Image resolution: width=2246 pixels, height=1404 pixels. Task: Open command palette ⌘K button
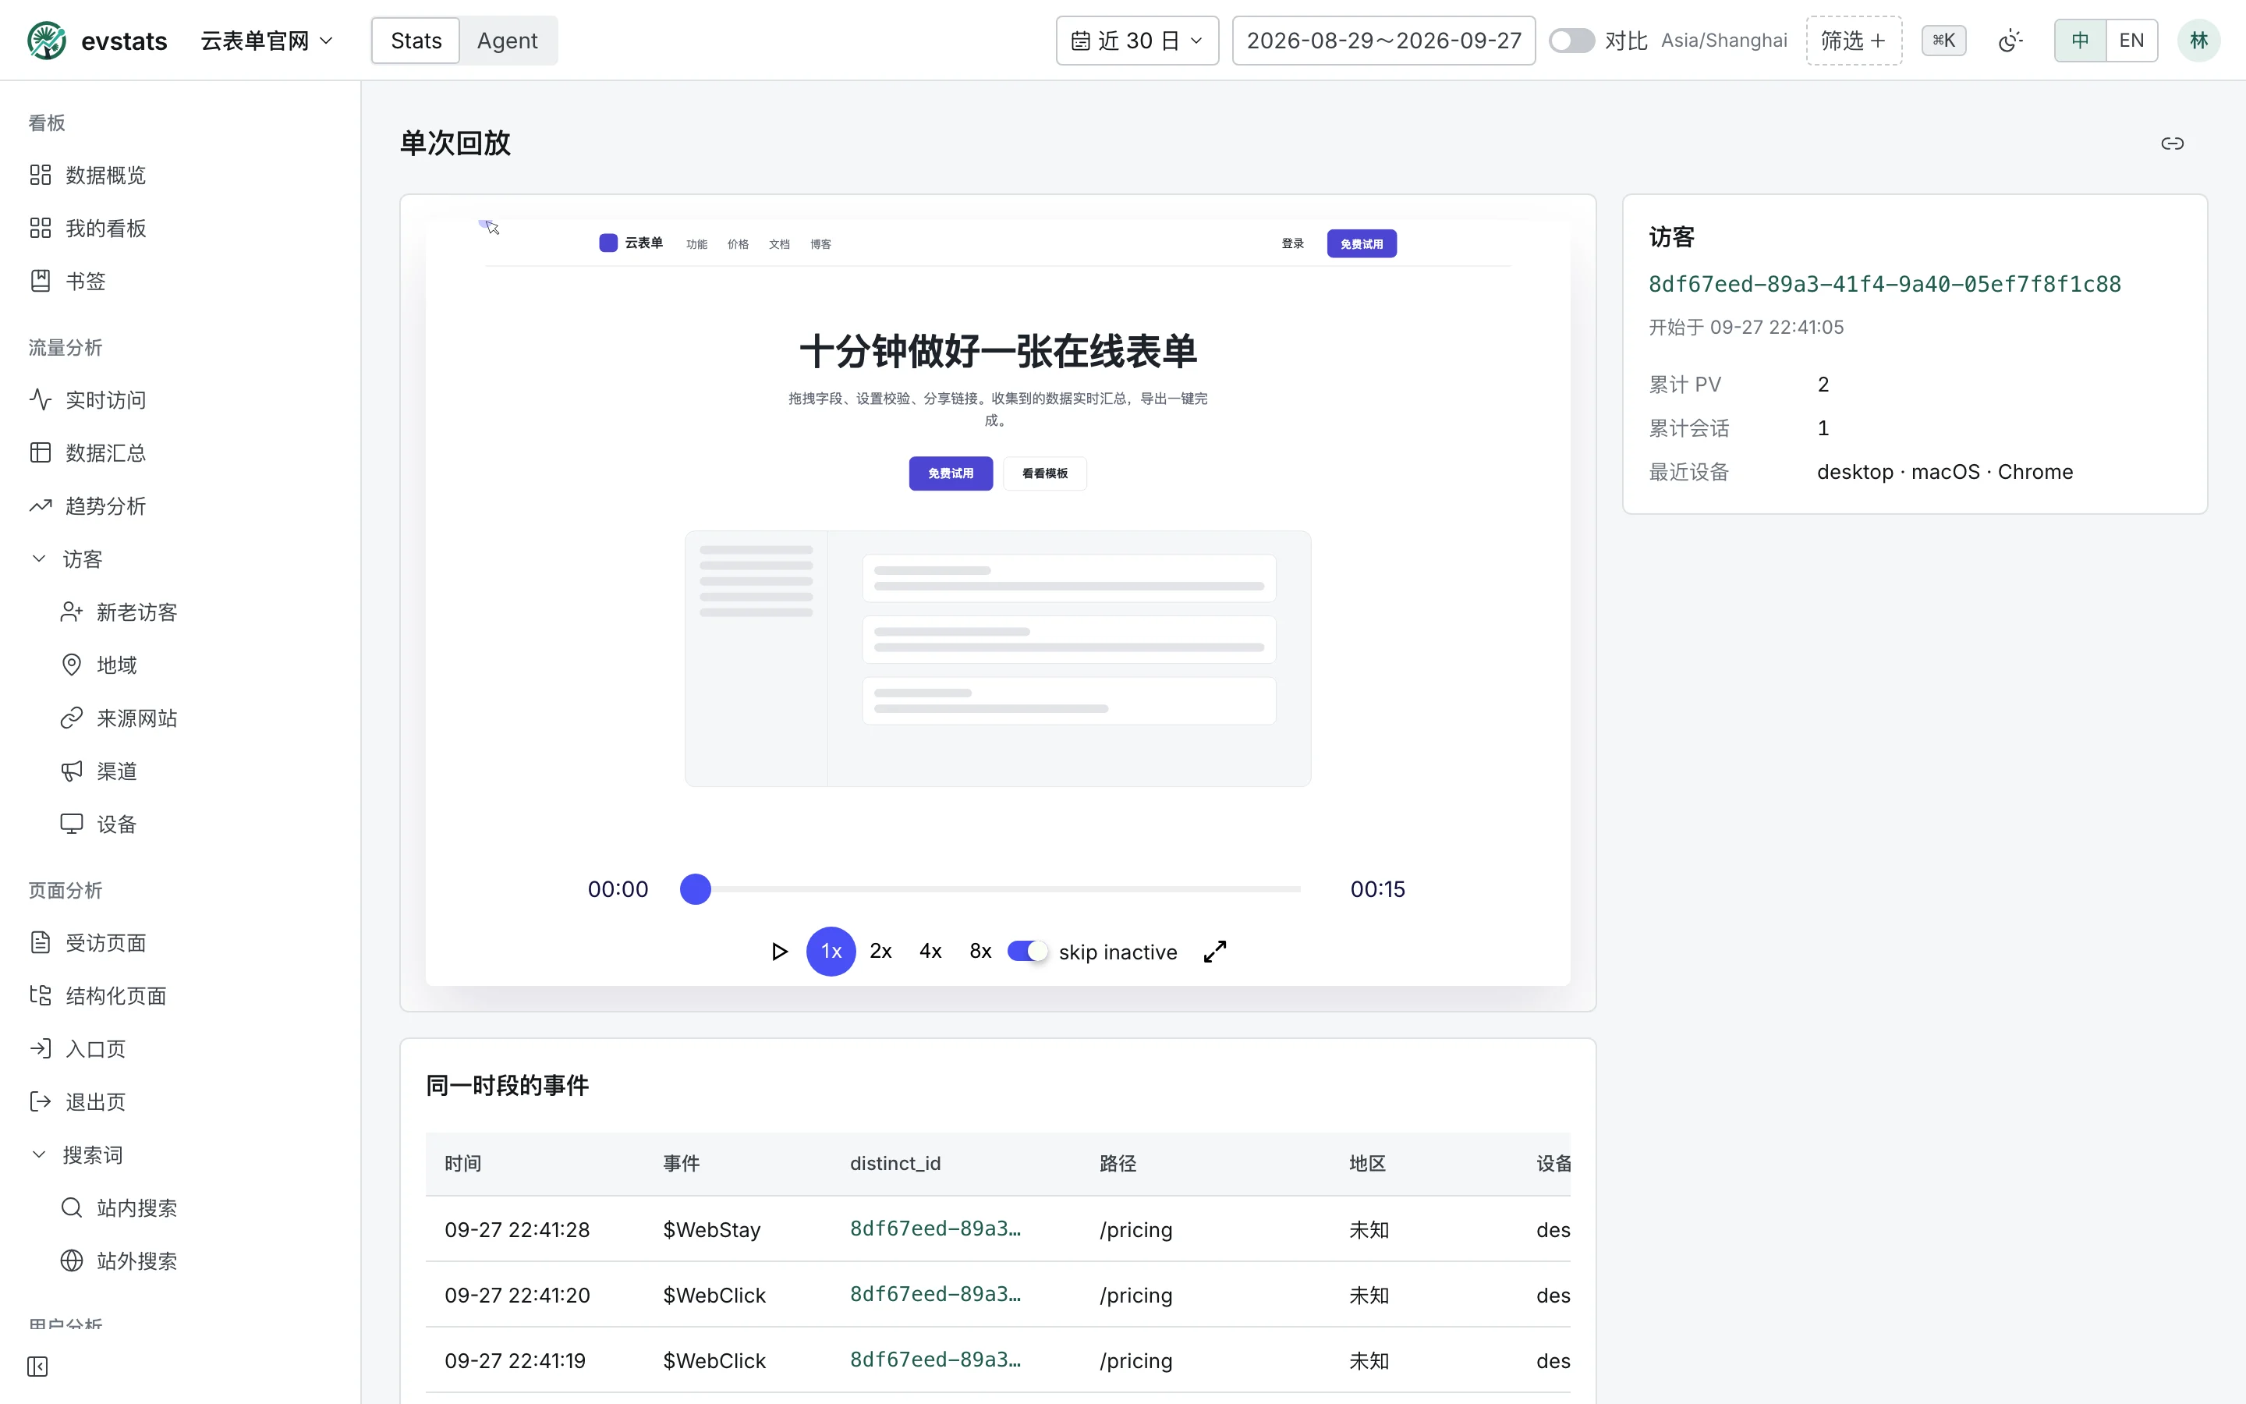click(x=1943, y=41)
